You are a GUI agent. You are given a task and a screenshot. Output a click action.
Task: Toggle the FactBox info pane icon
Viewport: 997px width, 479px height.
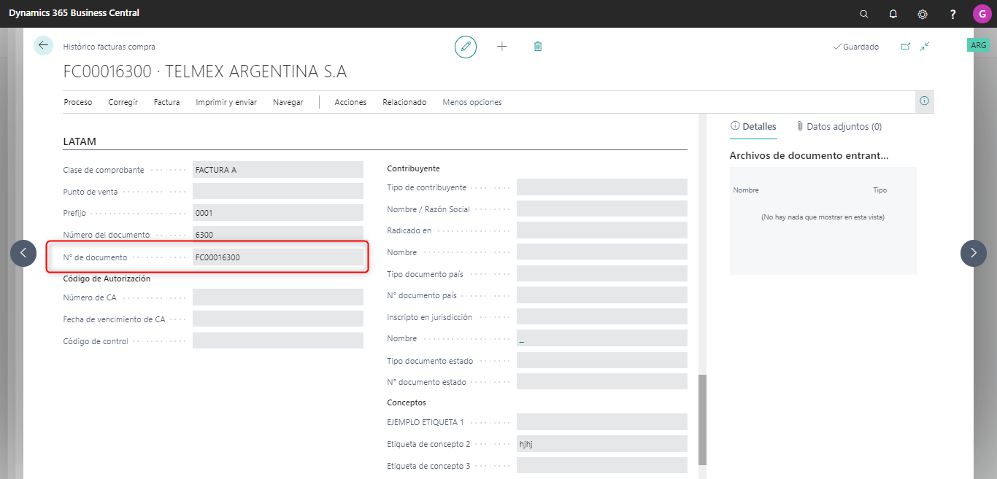tap(925, 101)
